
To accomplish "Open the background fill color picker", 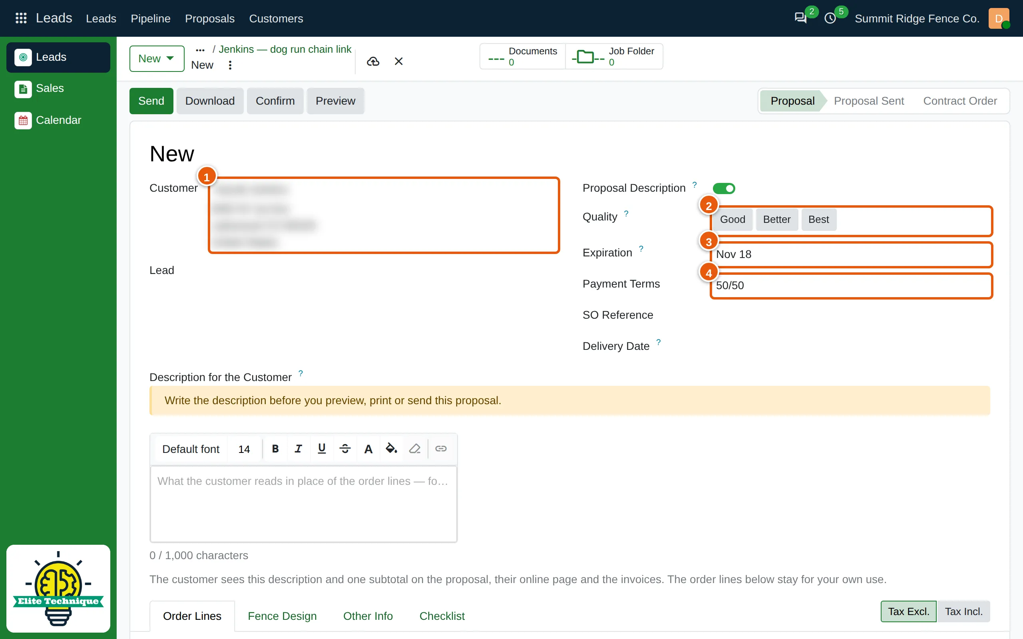I will [x=392, y=449].
